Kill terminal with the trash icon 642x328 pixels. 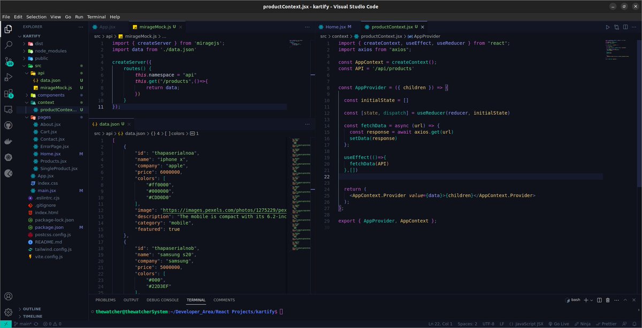608,300
